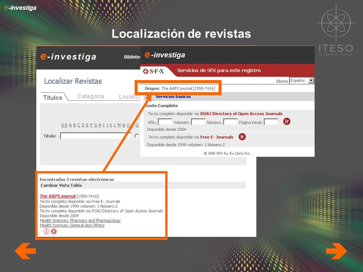The height and width of the screenshot is (272, 363).
Task: Open The AAPS journal link
Action: [x=57, y=196]
